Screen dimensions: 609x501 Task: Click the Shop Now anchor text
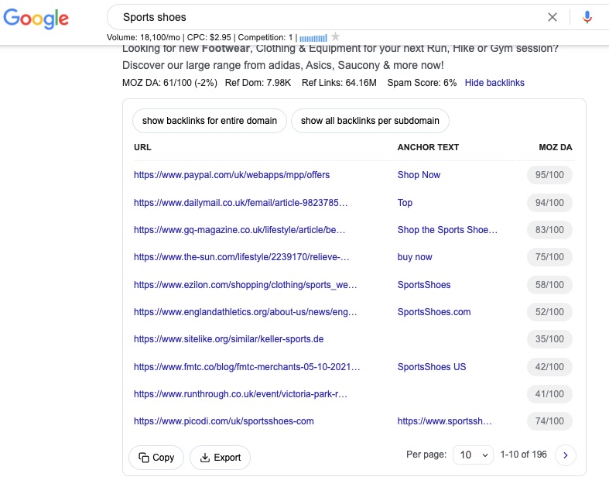(x=419, y=175)
